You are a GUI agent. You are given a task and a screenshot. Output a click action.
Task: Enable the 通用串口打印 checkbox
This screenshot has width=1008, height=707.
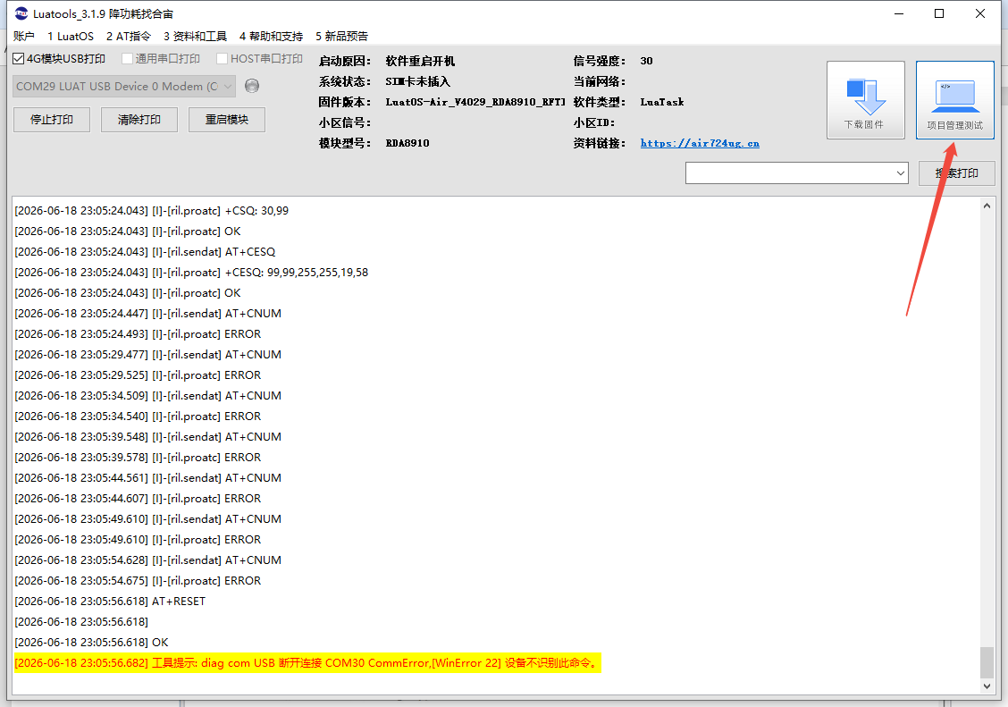(127, 58)
